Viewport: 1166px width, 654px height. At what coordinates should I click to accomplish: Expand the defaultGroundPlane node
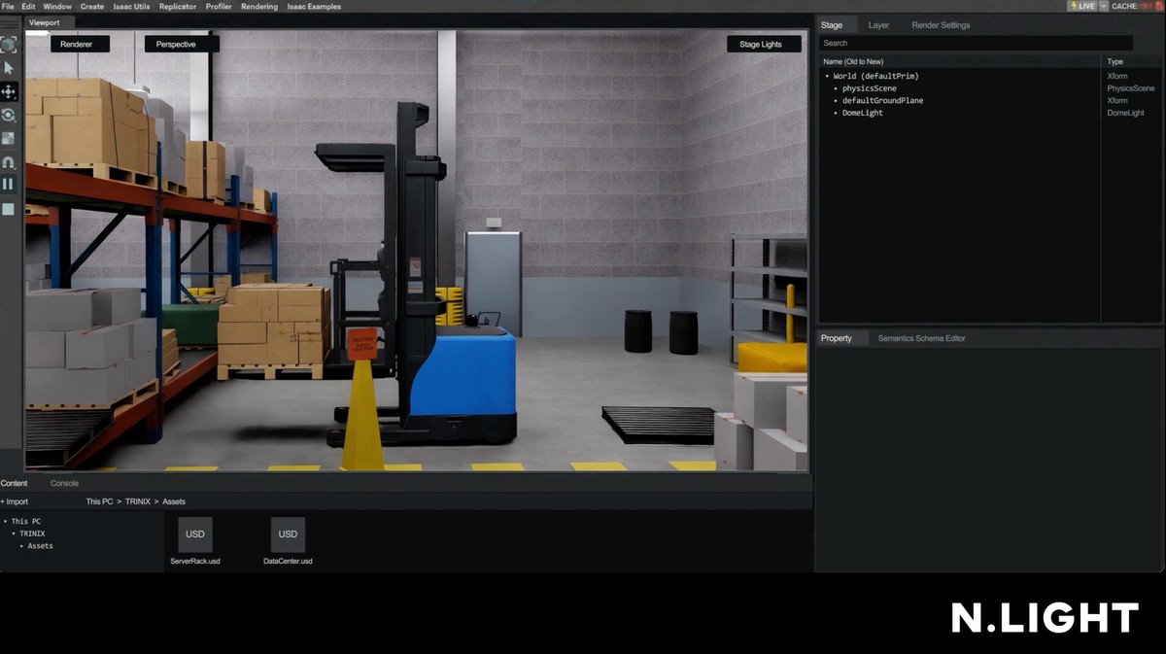coord(836,101)
